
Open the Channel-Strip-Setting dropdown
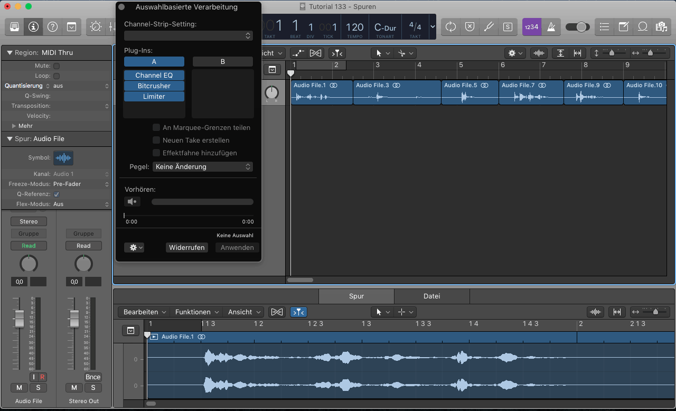(x=189, y=36)
